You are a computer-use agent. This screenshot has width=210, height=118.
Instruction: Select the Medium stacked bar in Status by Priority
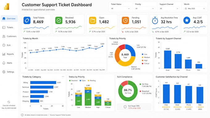[x=88, y=96]
